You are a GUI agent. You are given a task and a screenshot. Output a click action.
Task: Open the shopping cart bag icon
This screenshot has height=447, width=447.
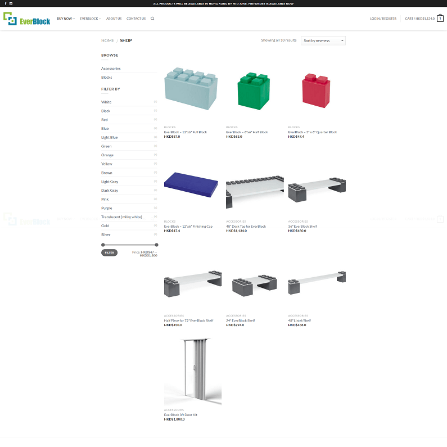[440, 18]
